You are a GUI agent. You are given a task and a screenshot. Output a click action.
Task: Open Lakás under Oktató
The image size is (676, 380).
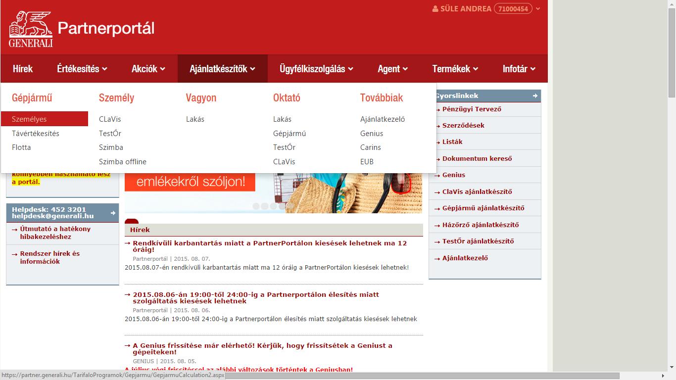pyautogui.click(x=282, y=119)
